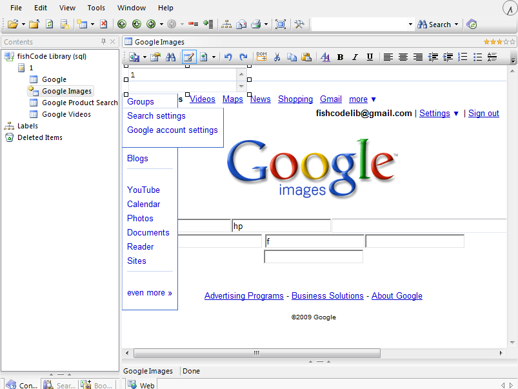The width and height of the screenshot is (518, 389).
Task: Toggle the edit mode button
Action: point(189,57)
